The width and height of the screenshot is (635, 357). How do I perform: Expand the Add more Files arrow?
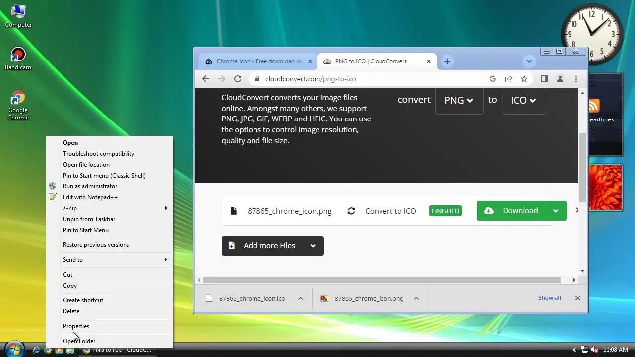coord(313,246)
